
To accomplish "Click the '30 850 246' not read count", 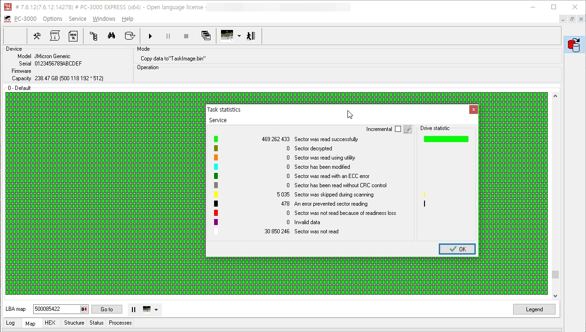I will [x=277, y=231].
